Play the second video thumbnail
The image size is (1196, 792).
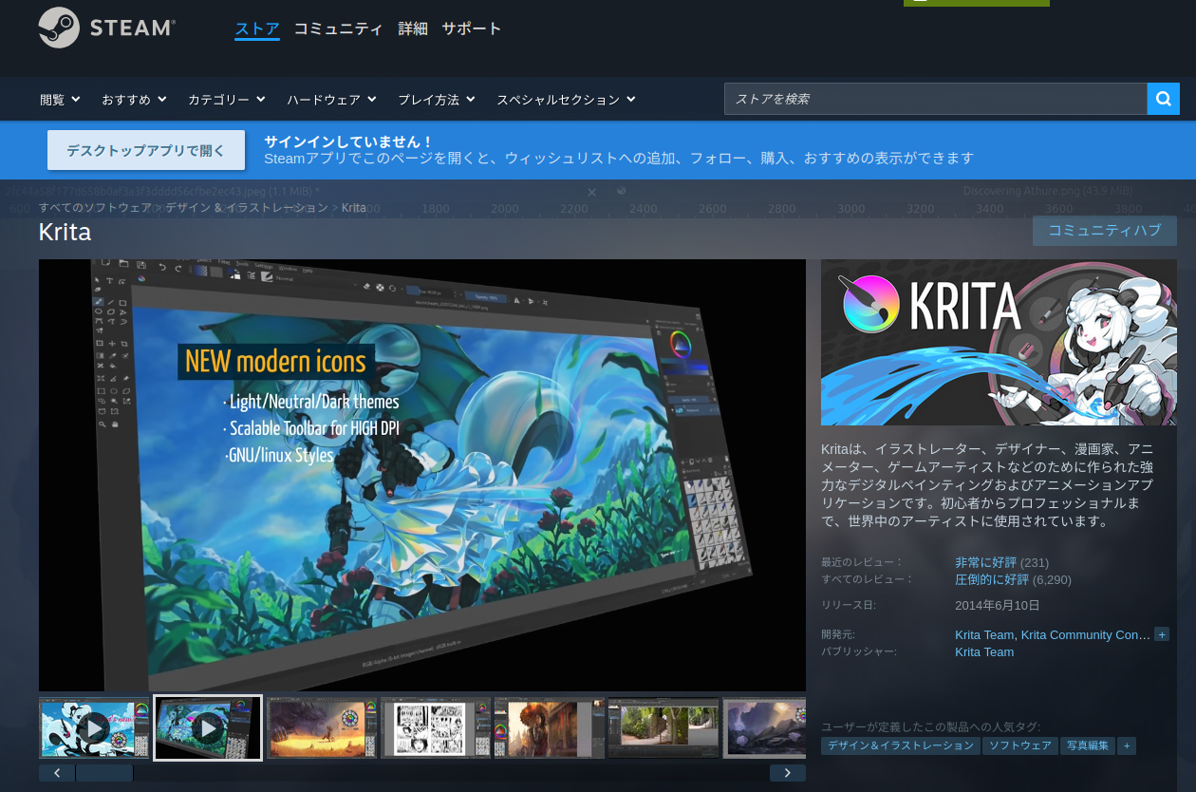207,728
